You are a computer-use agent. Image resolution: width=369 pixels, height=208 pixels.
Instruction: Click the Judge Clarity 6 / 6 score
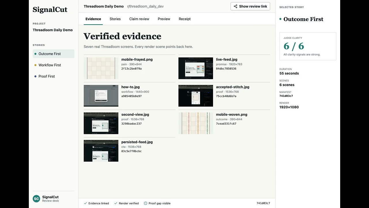[294, 46]
